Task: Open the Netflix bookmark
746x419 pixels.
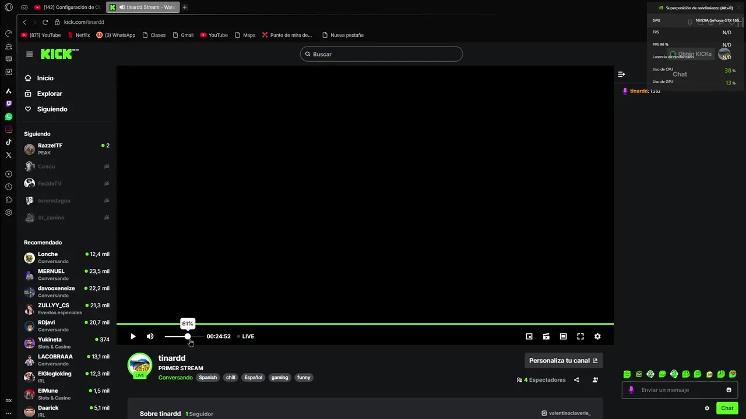Action: 79,35
